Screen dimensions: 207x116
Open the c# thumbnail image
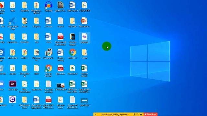pos(60,87)
